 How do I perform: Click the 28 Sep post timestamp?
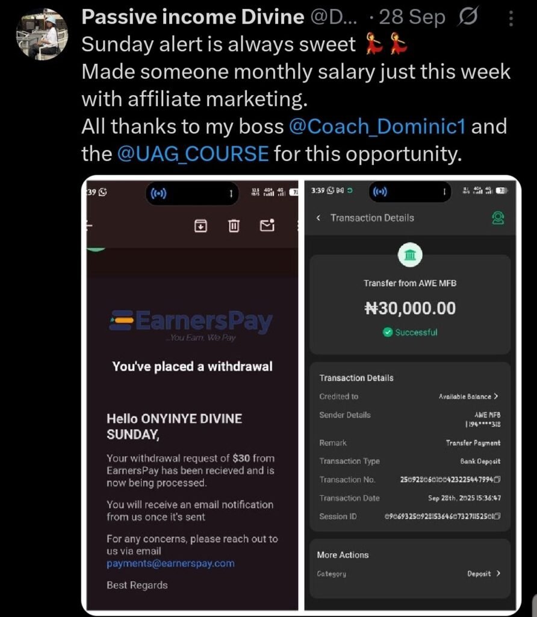(x=412, y=18)
